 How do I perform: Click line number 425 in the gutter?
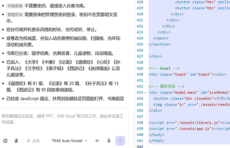point(140,44)
